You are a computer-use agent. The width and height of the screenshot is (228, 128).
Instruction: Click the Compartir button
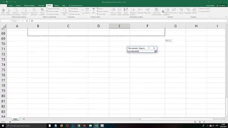[x=221, y=6]
